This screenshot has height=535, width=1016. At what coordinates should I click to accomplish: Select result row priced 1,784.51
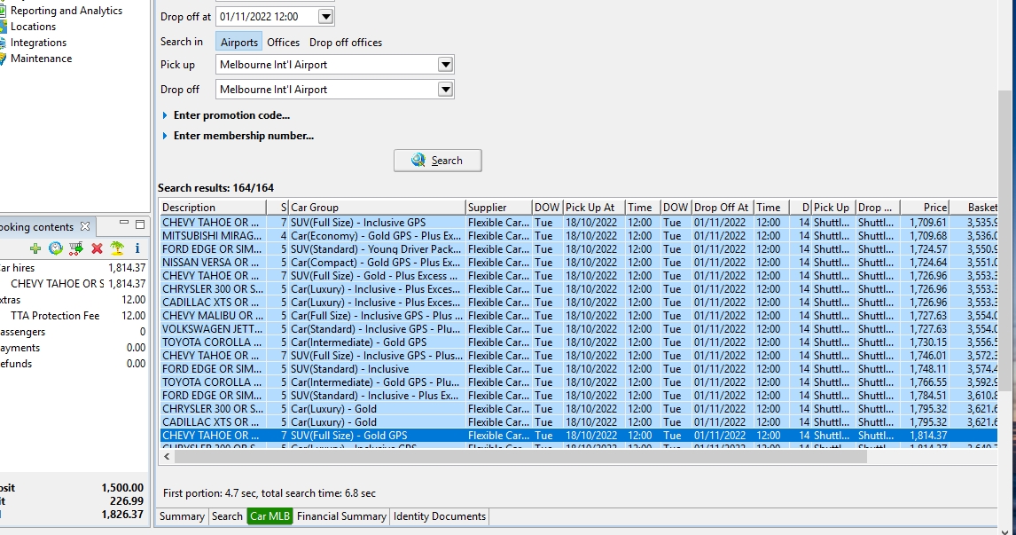579,396
